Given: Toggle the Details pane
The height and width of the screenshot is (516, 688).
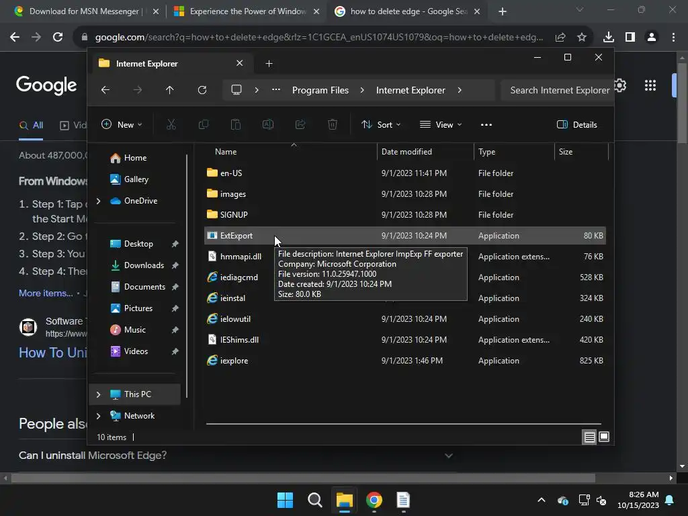Looking at the screenshot, I should pyautogui.click(x=577, y=124).
